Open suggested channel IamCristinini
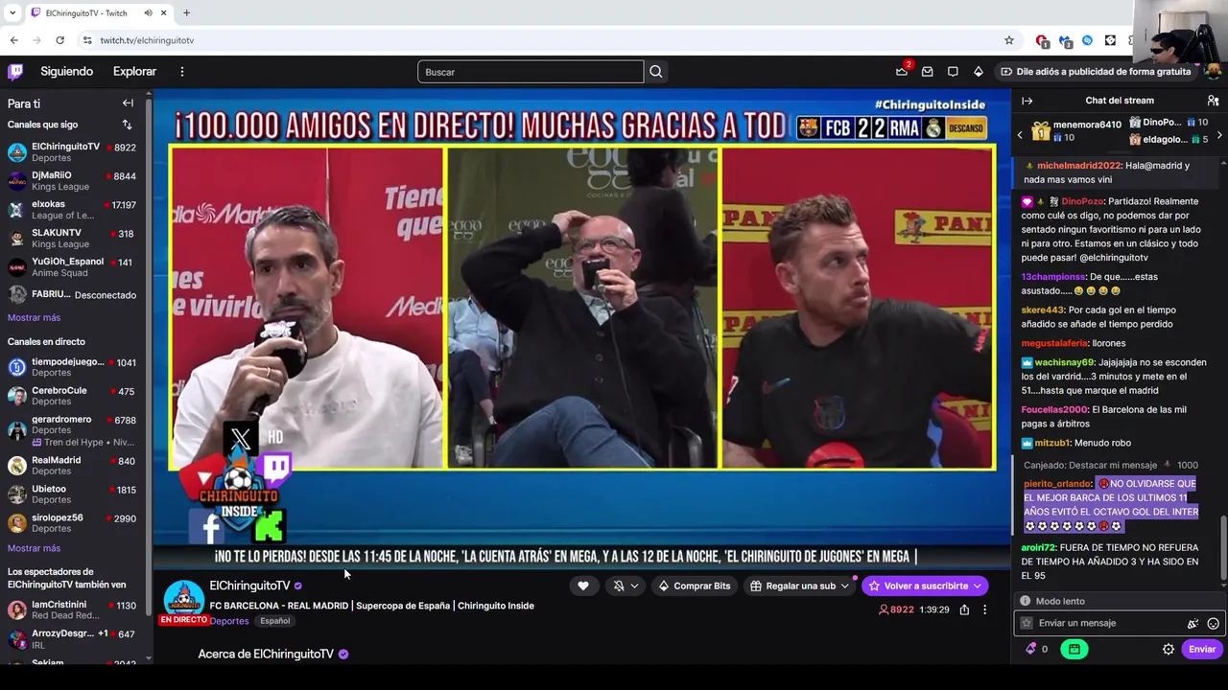Screen dimensions: 1228x690 (x=72, y=610)
